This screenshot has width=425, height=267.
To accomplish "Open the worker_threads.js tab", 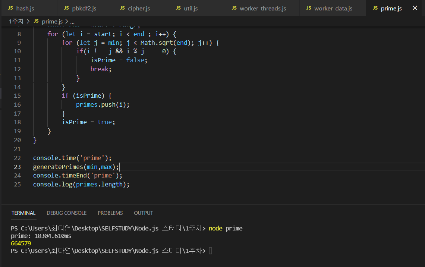I will tap(262, 8).
